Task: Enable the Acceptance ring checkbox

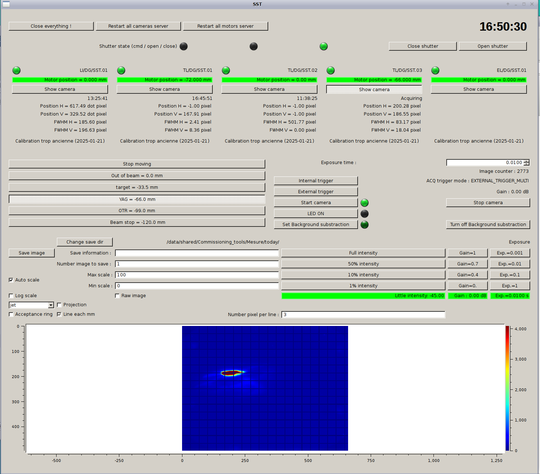Action: point(11,314)
